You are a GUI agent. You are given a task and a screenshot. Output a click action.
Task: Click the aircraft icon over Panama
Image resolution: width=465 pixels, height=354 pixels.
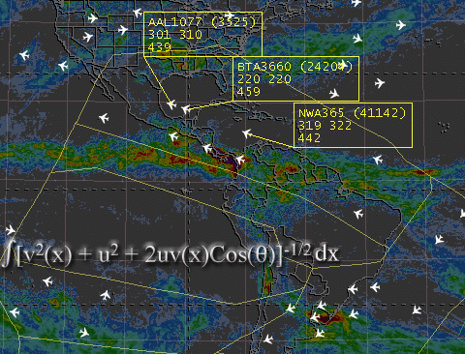point(240,159)
